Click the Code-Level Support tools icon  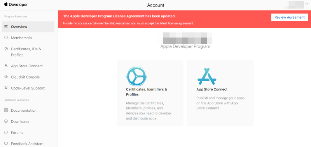pos(6,88)
